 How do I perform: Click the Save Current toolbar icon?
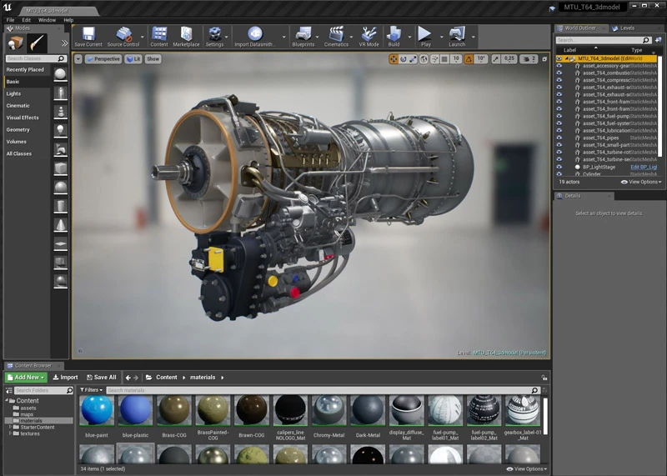[x=88, y=35]
